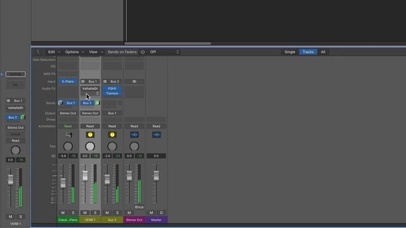406x228 pixels.
Task: Select the Stereo Out channel name label
Action: [134, 220]
